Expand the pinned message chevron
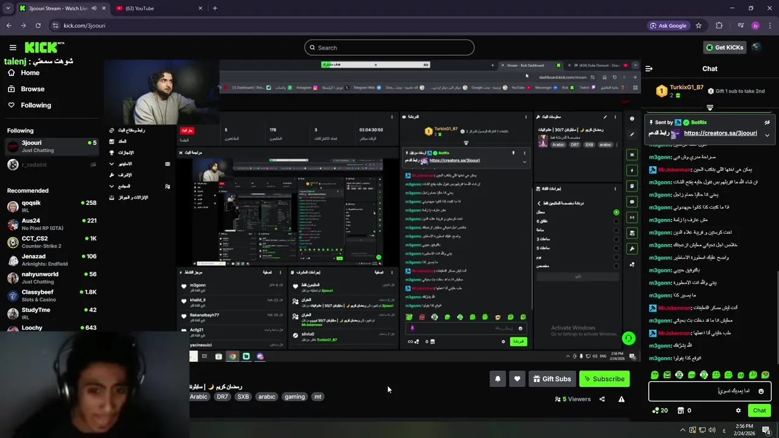779x438 pixels. 767,135
